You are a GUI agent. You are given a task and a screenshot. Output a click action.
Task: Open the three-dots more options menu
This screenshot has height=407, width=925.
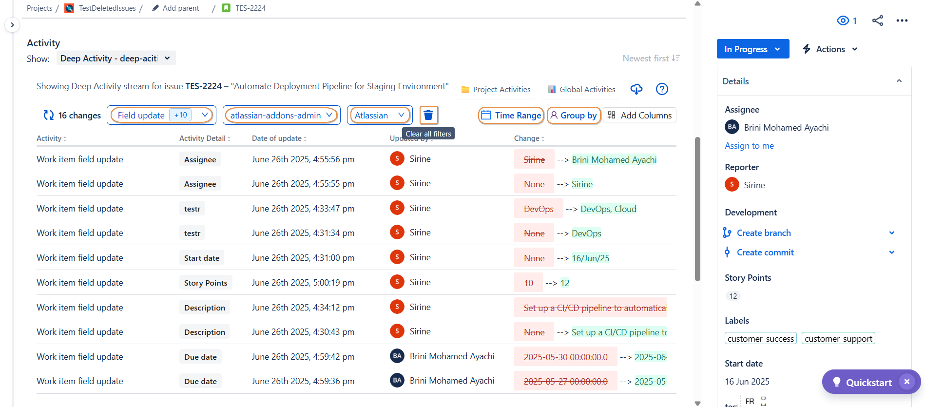[x=902, y=20]
